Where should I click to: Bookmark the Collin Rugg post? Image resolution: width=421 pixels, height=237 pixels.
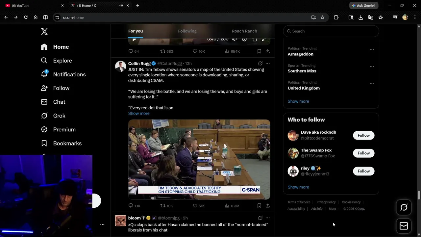[259, 206]
